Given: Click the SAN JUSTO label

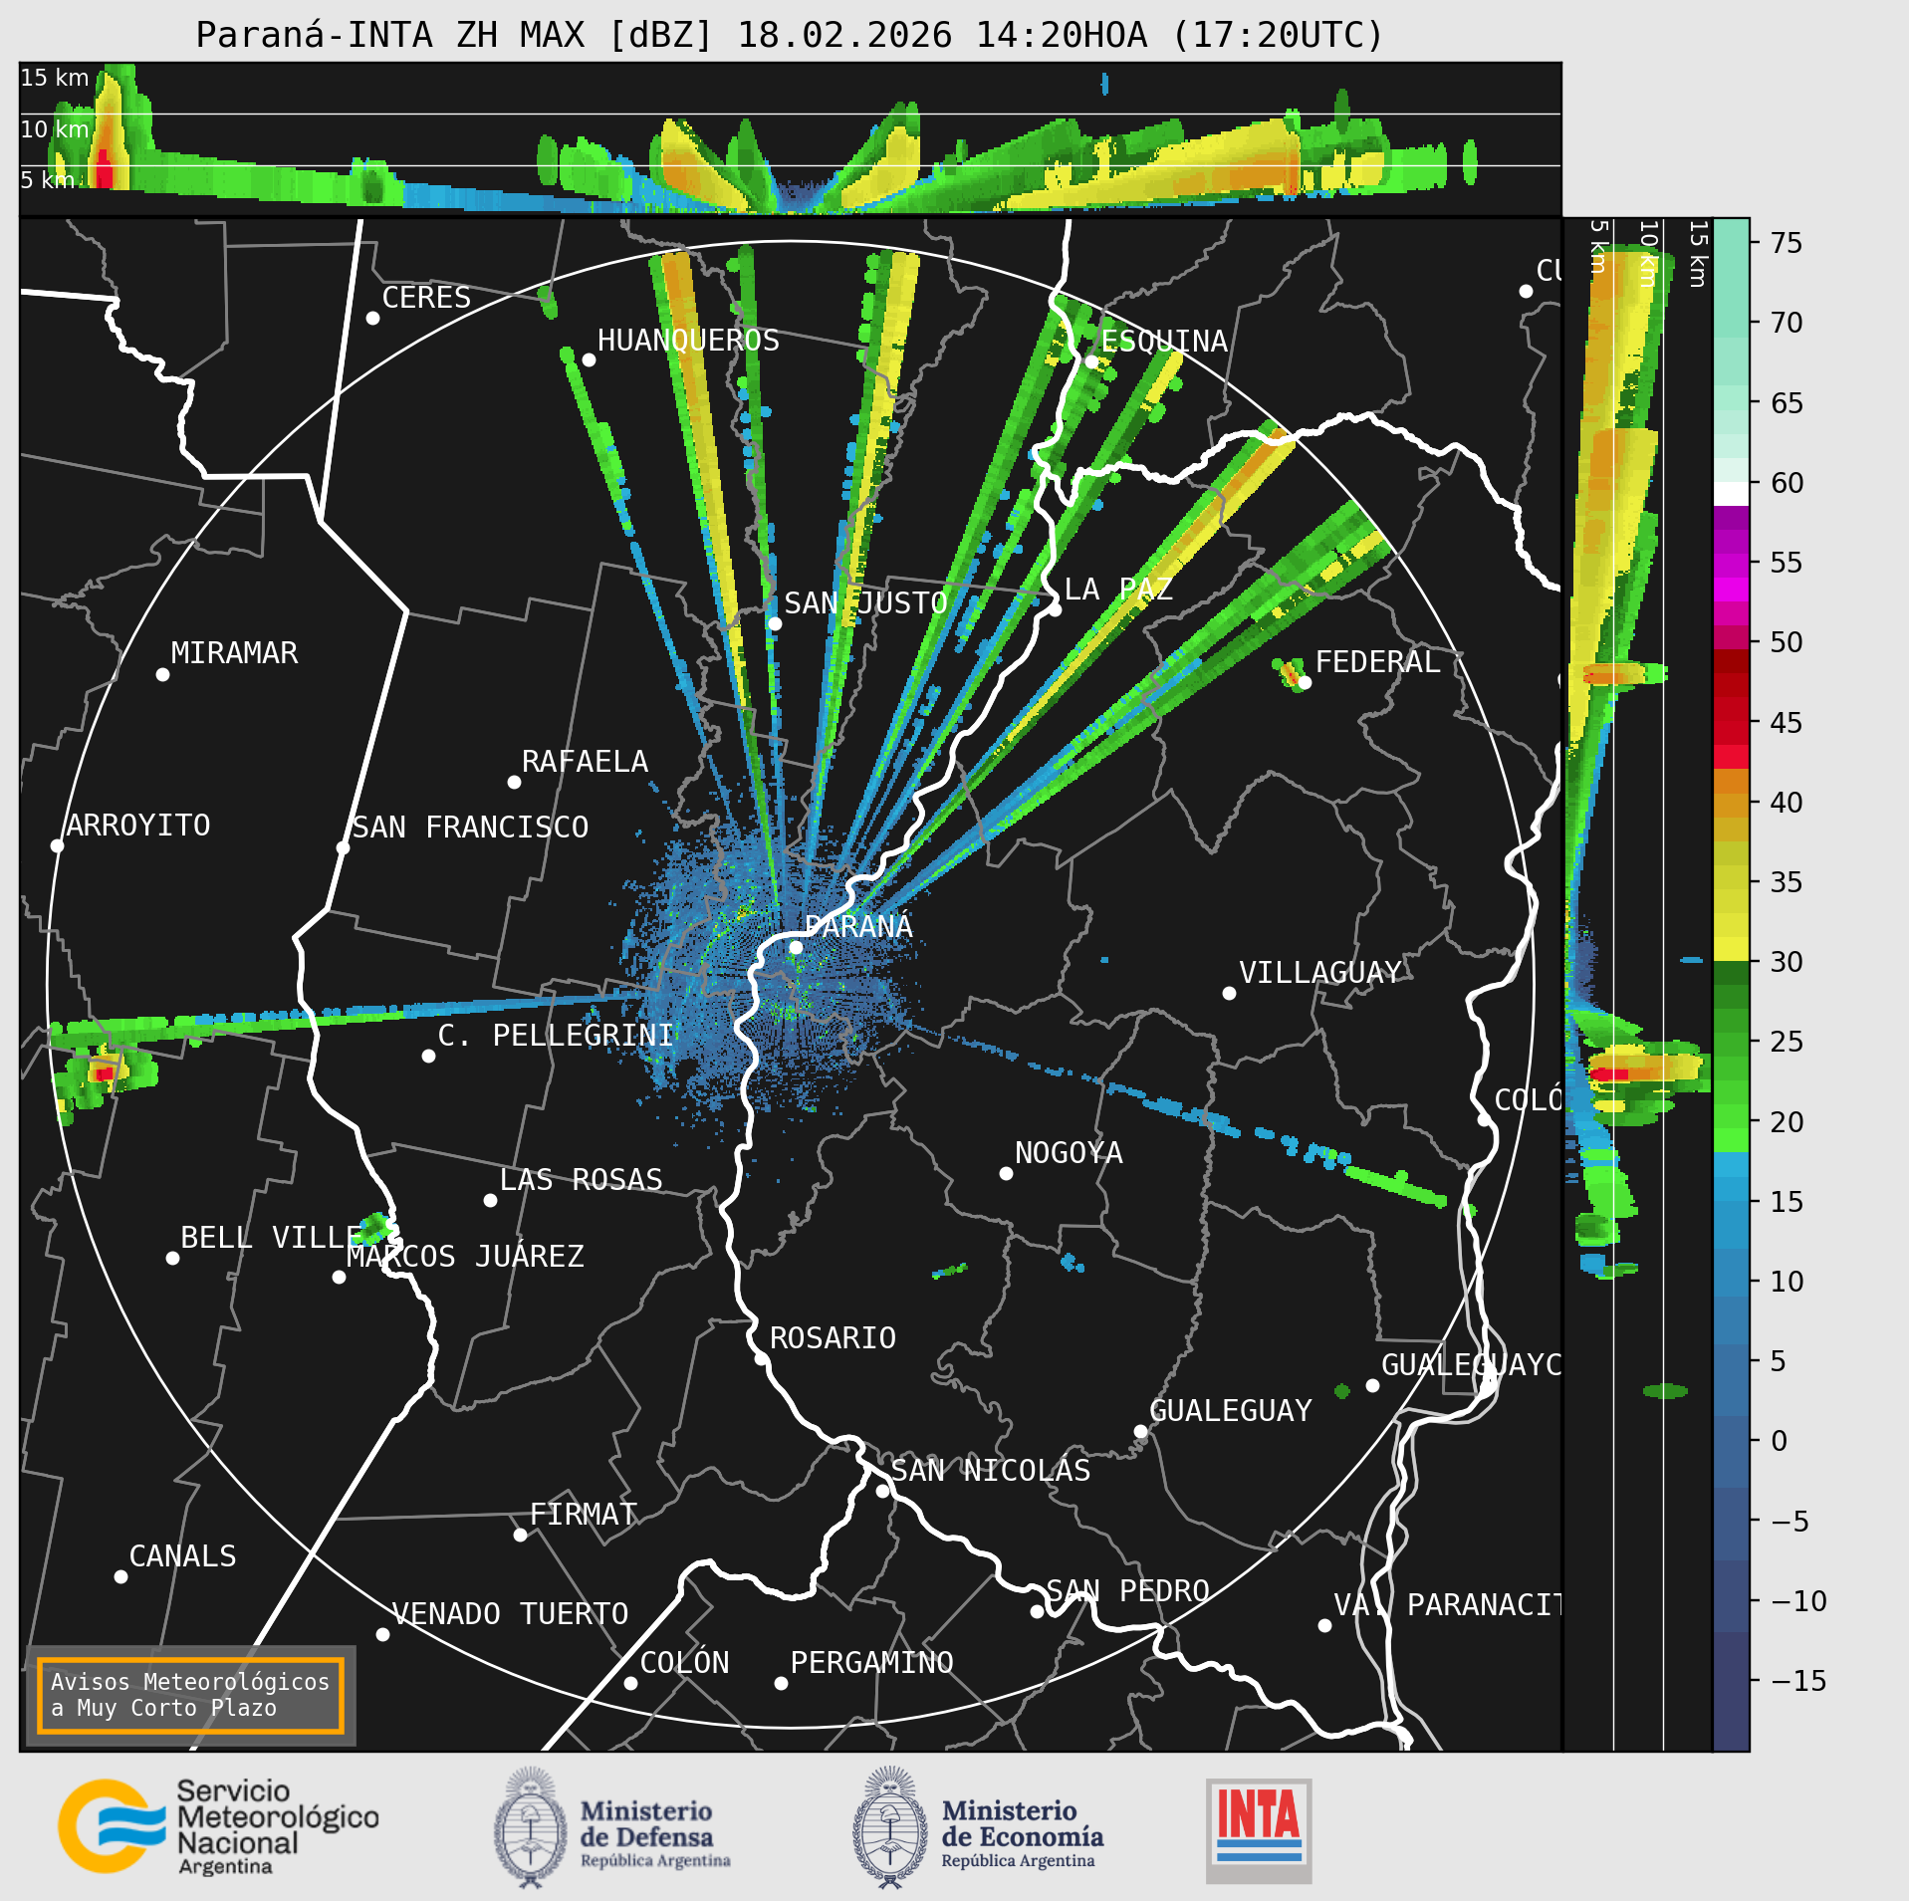Looking at the screenshot, I should [x=865, y=602].
